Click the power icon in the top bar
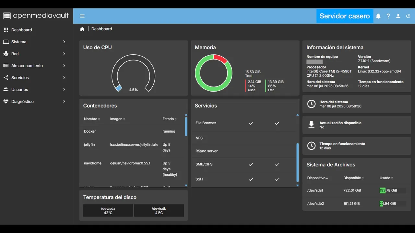 [x=408, y=16]
